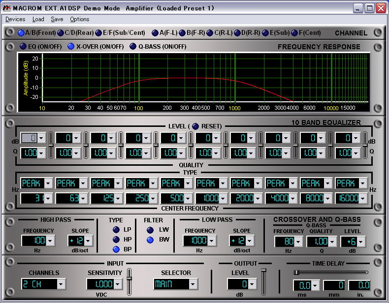Select the C/D(Rear) channel pair
Image resolution: width=389 pixels, height=303 pixels.
pos(61,33)
